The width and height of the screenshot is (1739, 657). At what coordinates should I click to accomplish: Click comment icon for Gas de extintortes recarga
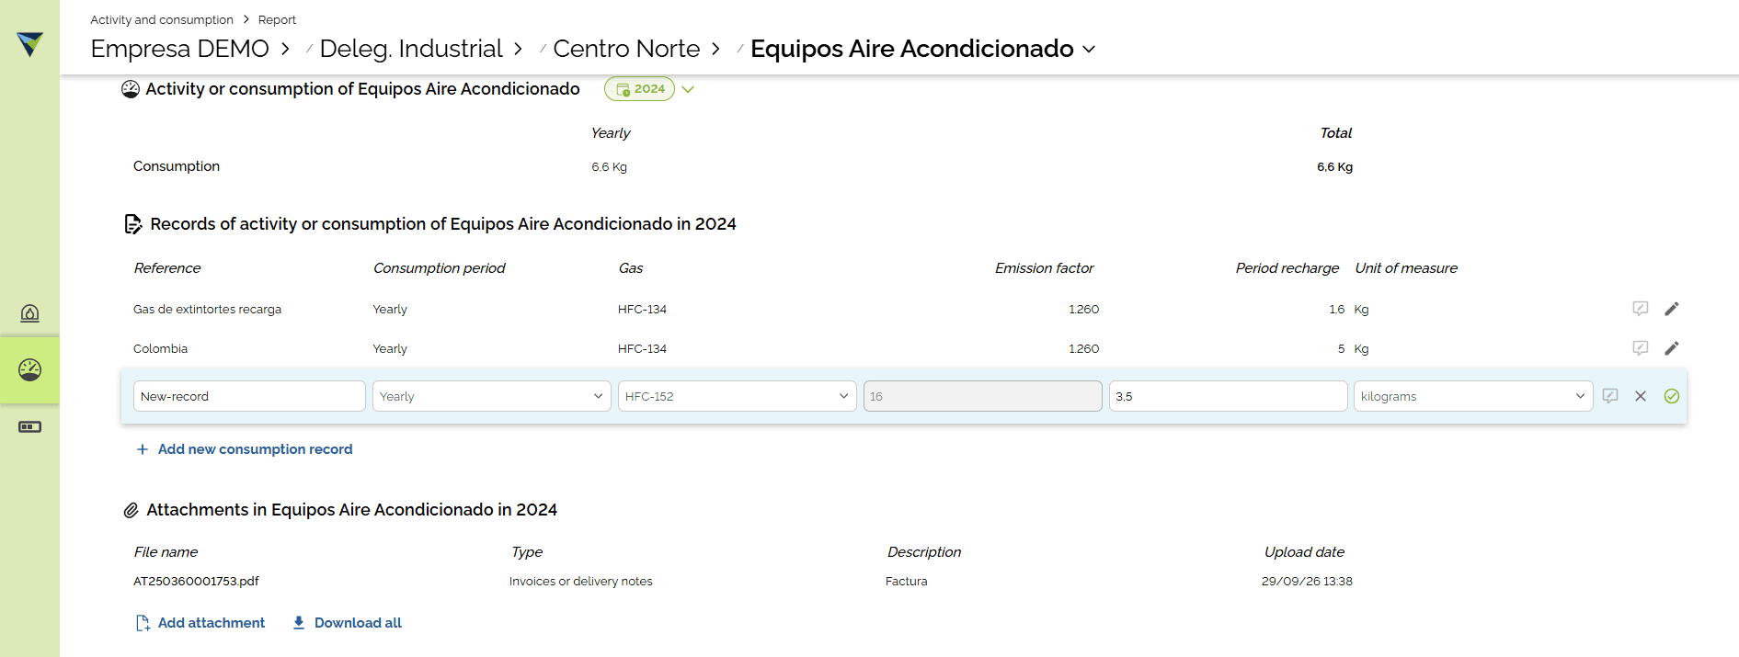(1640, 309)
